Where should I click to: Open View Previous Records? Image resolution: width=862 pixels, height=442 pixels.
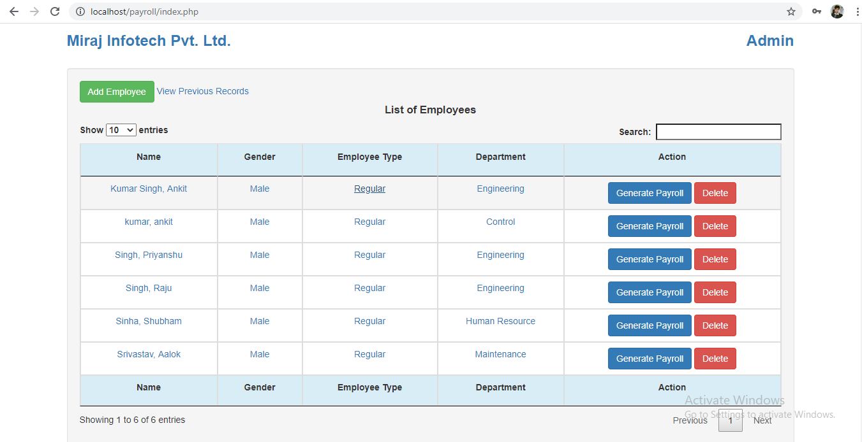pos(202,91)
